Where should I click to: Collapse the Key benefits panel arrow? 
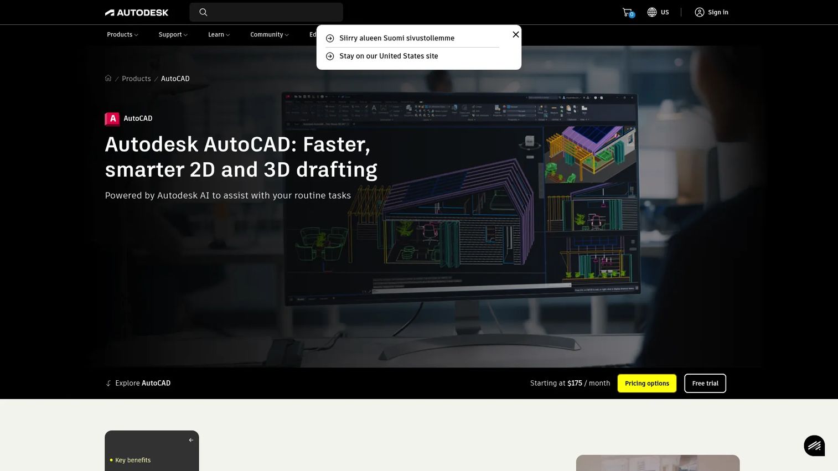point(191,440)
